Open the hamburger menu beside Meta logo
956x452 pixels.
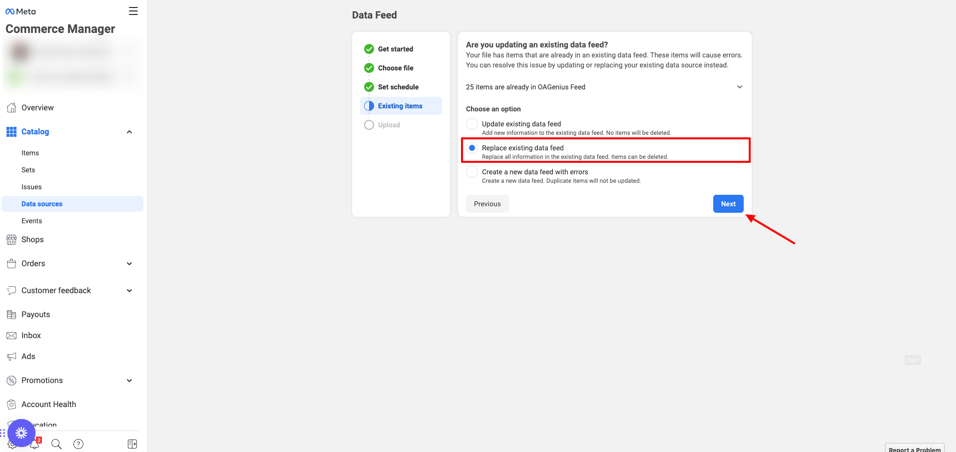(x=133, y=11)
